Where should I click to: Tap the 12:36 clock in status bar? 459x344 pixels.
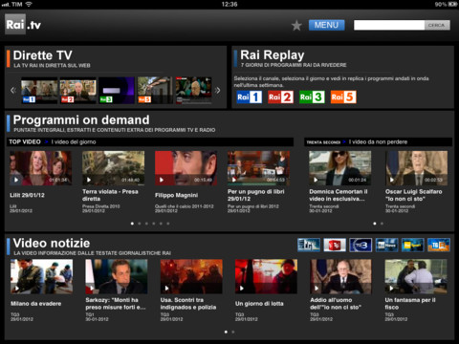tap(229, 4)
